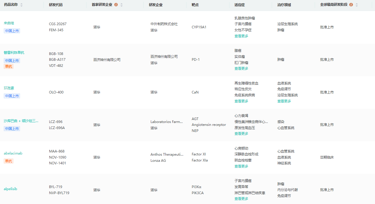Select code FEM-345

pos(56,30)
